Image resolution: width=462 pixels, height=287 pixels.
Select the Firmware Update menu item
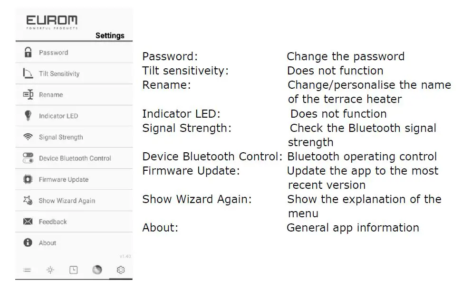tap(64, 179)
